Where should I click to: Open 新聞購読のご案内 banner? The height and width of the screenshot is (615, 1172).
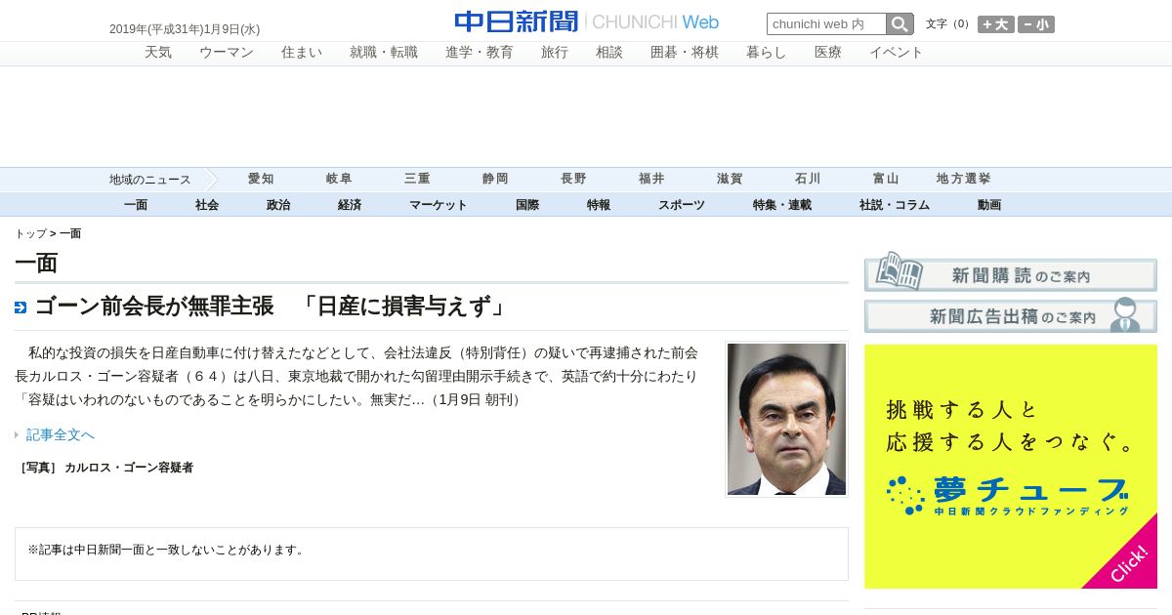point(1011,271)
